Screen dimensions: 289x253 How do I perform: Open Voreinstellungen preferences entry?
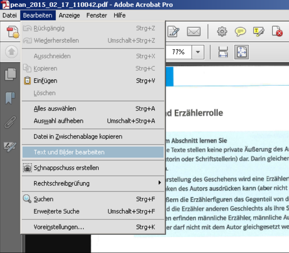tap(59, 227)
